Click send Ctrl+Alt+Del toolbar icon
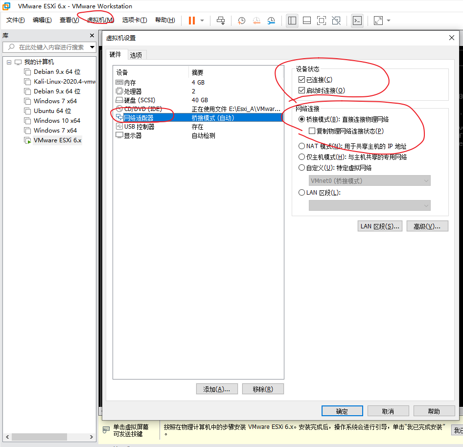This screenshot has width=463, height=447. pyautogui.click(x=221, y=21)
